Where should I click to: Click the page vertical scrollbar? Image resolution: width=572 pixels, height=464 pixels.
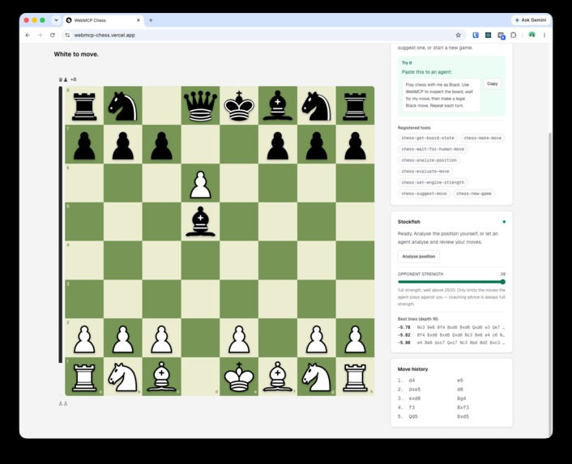[x=550, y=283]
